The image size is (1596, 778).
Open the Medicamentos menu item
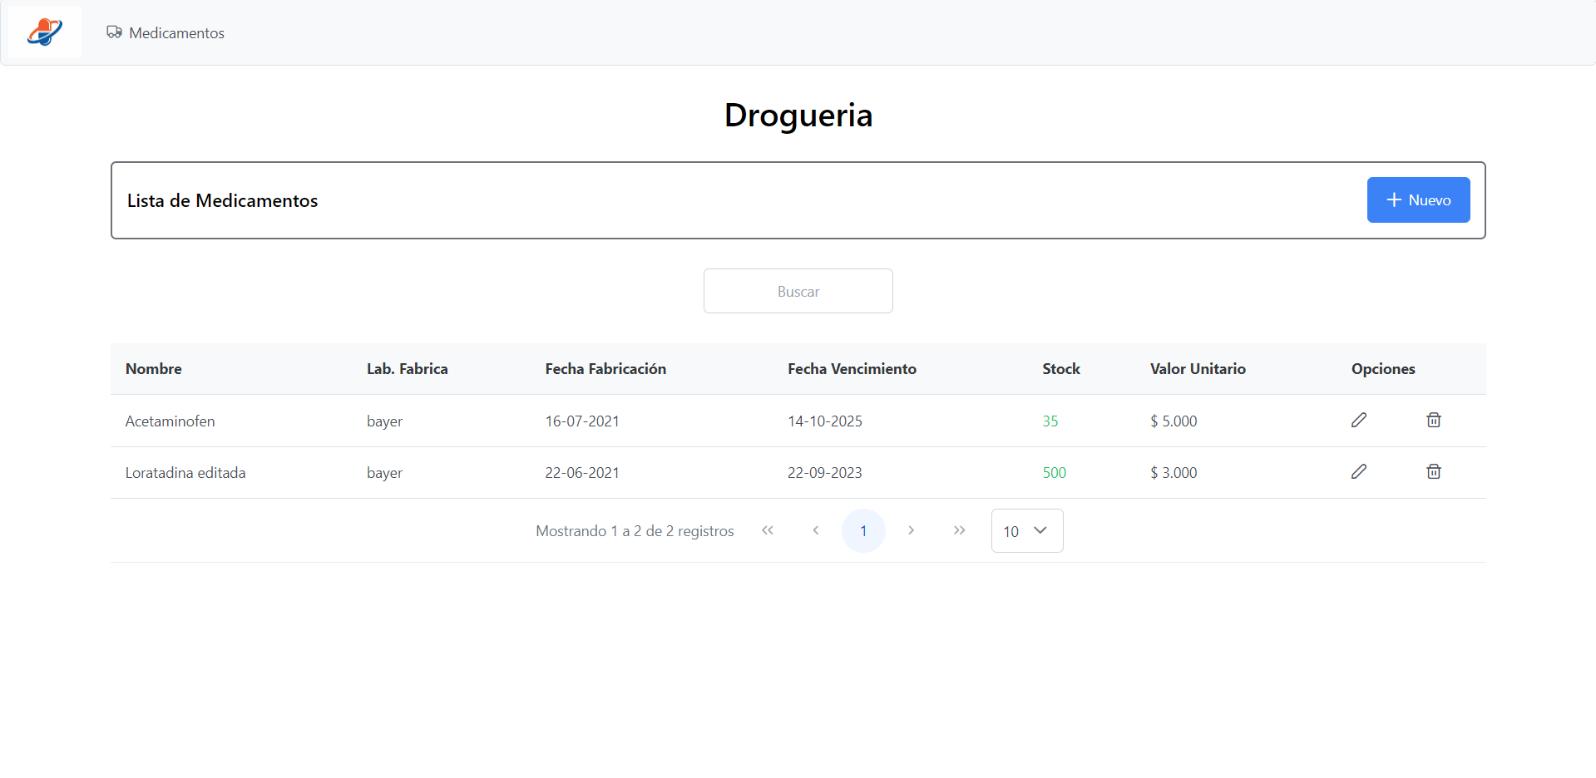click(x=166, y=32)
